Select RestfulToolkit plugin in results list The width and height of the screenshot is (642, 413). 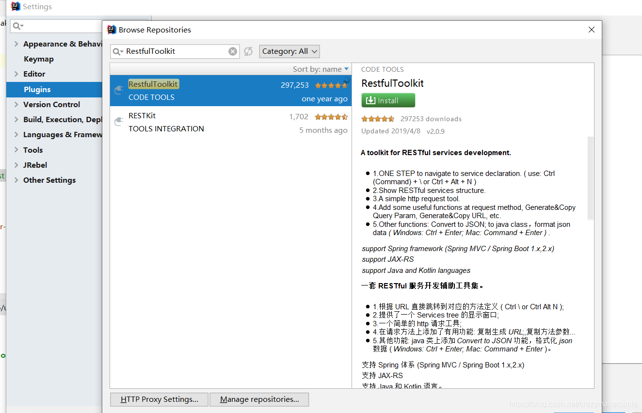point(231,91)
